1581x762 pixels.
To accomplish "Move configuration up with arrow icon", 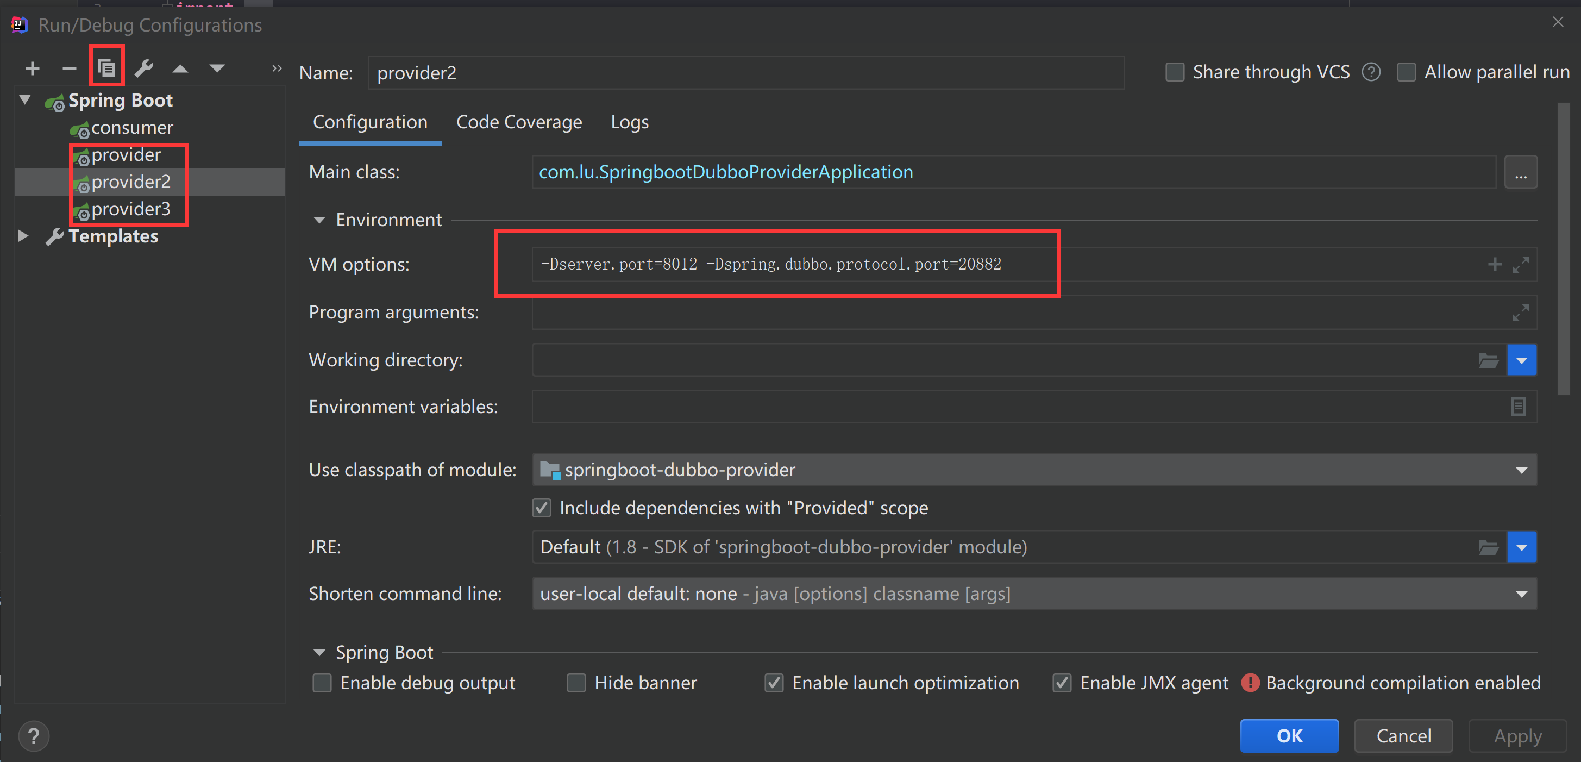I will [x=180, y=68].
